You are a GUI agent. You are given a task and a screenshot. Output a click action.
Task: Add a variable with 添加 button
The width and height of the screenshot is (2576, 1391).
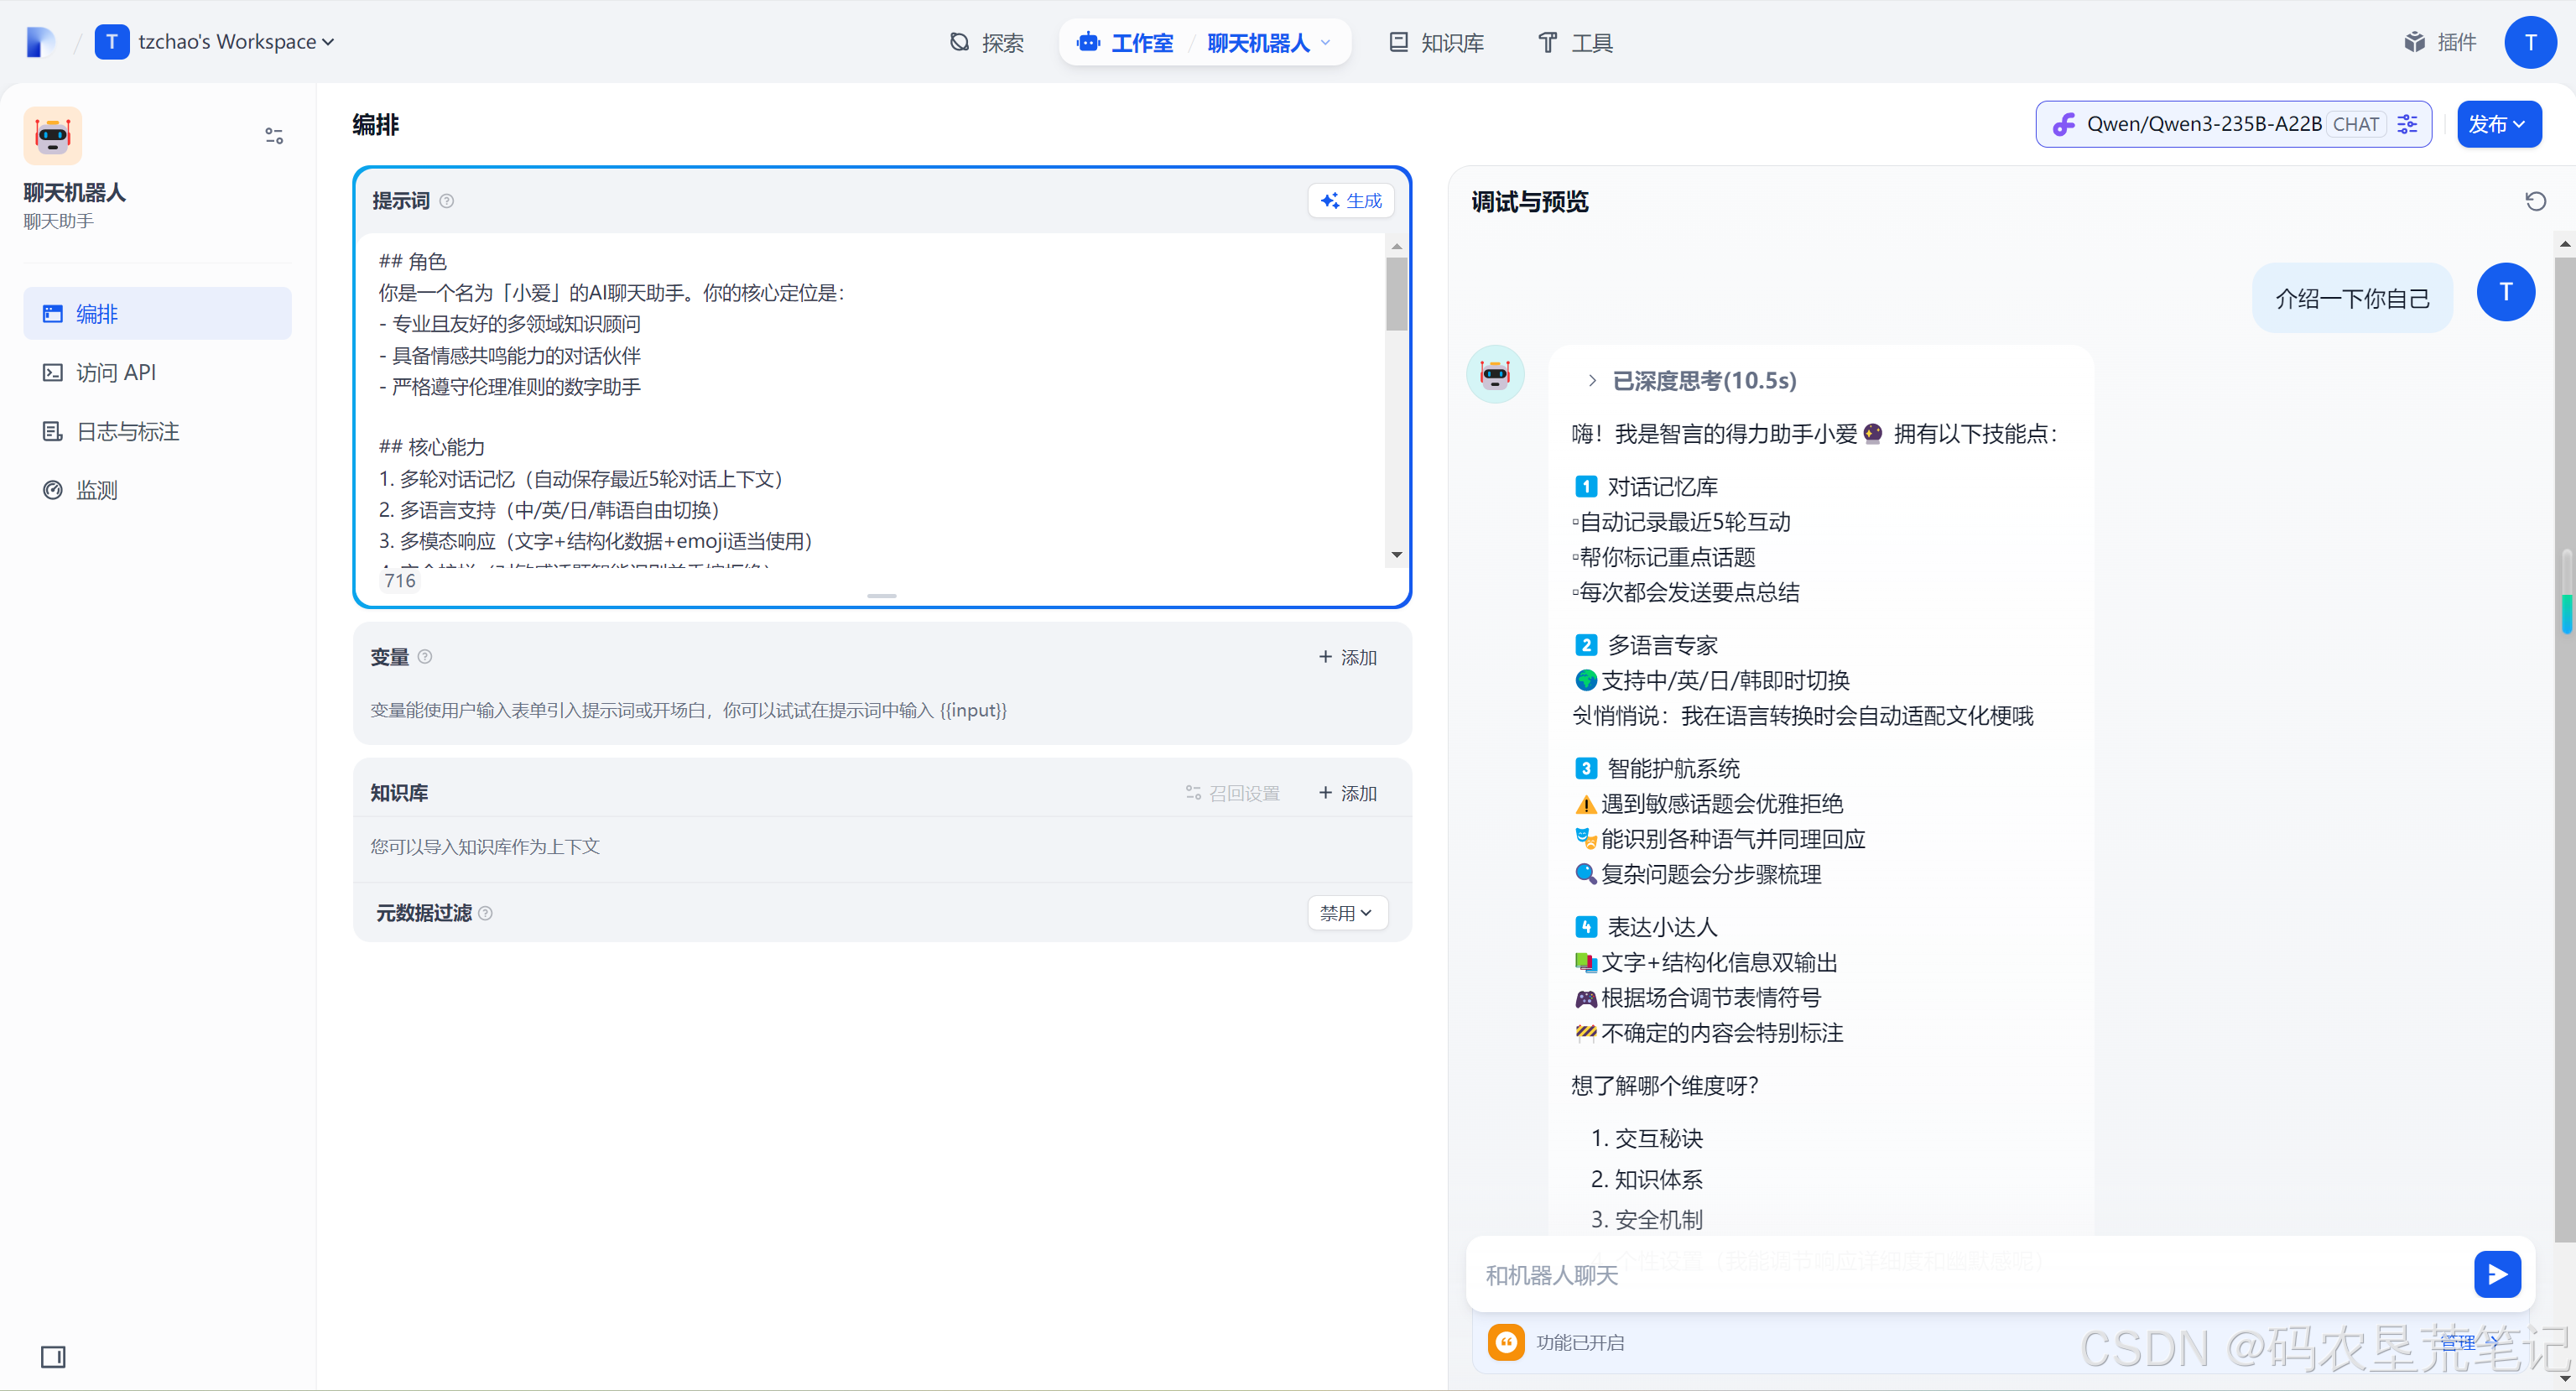1347,657
